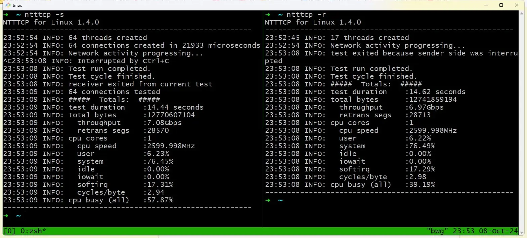Image resolution: width=527 pixels, height=238 pixels.
Task: Click the 23:53 clock in tmux status bar
Action: point(464,231)
